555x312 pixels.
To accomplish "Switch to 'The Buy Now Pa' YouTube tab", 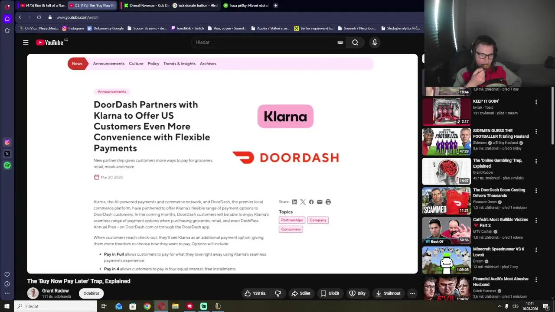I will (x=93, y=5).
